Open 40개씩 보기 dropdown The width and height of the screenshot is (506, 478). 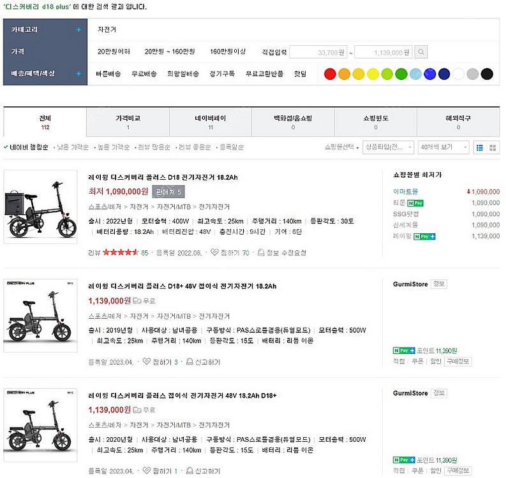[443, 147]
